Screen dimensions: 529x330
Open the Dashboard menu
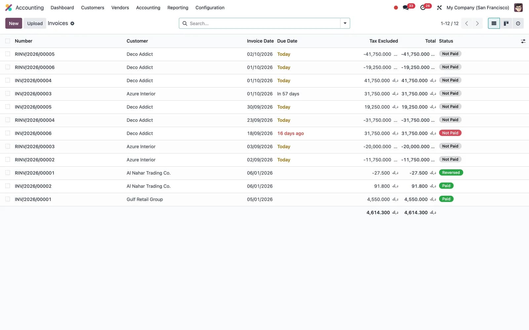pos(62,8)
